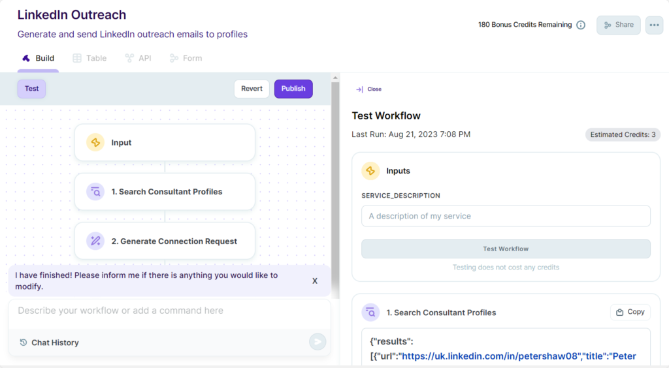Image resolution: width=669 pixels, height=368 pixels.
Task: Copy the Search Consultant Profiles output
Action: point(630,312)
